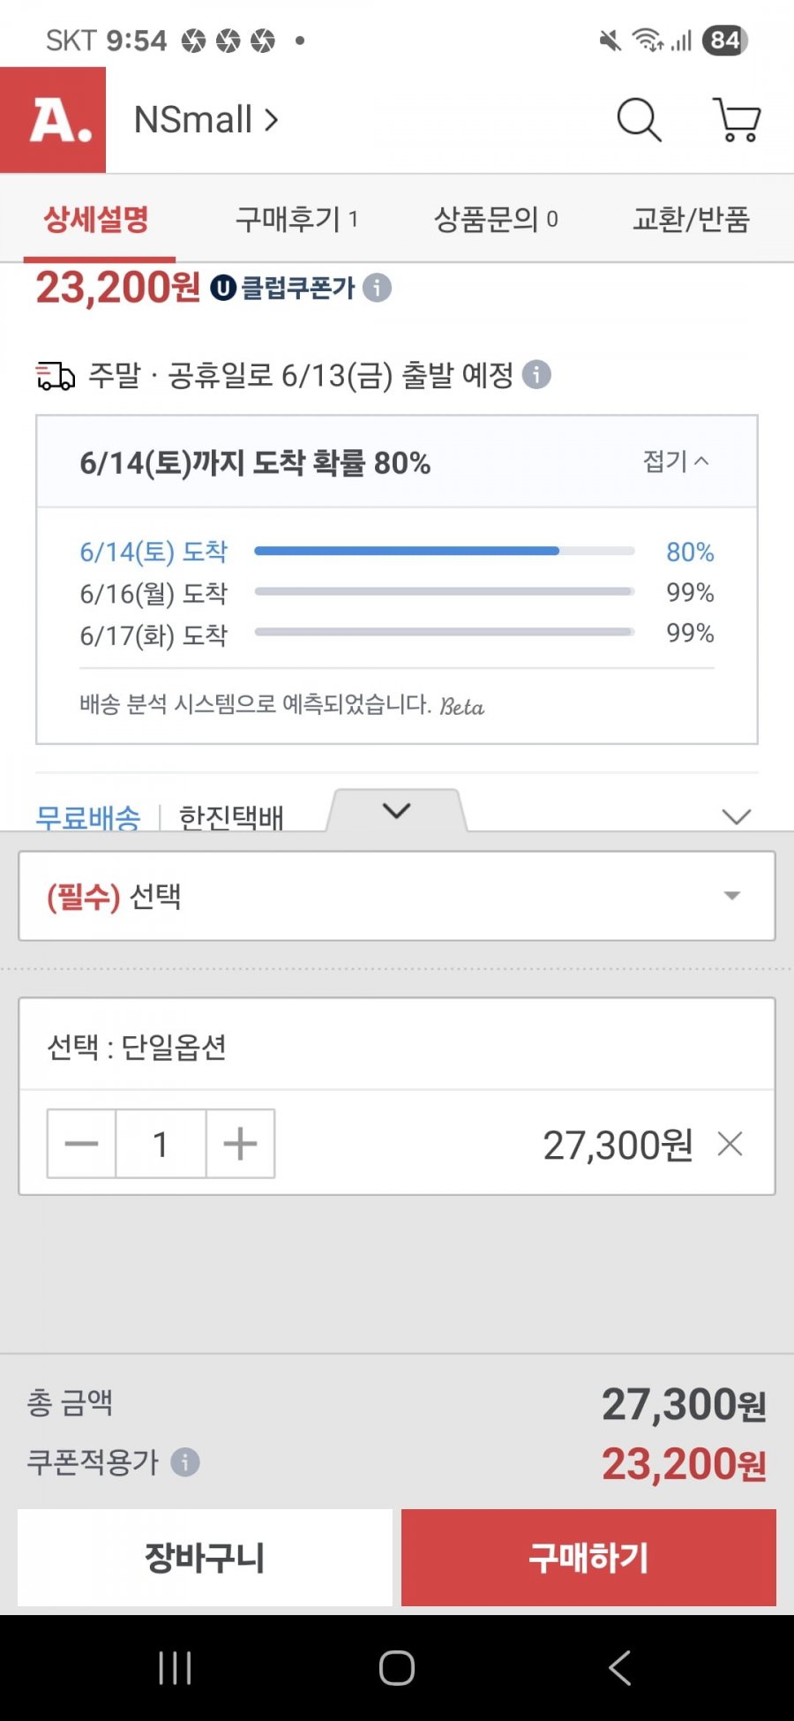Tap the red A. logo icon
Viewport: 794px width, 1721px height.
pyautogui.click(x=53, y=120)
